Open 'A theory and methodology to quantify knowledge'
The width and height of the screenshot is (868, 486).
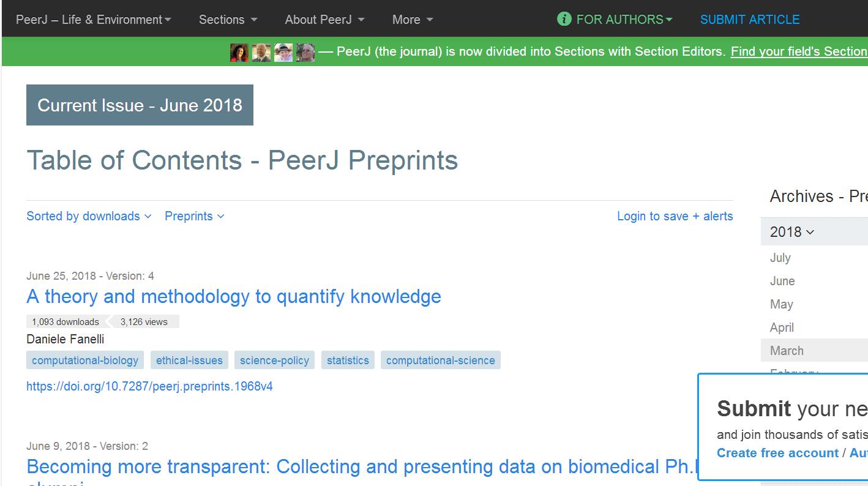(x=234, y=296)
